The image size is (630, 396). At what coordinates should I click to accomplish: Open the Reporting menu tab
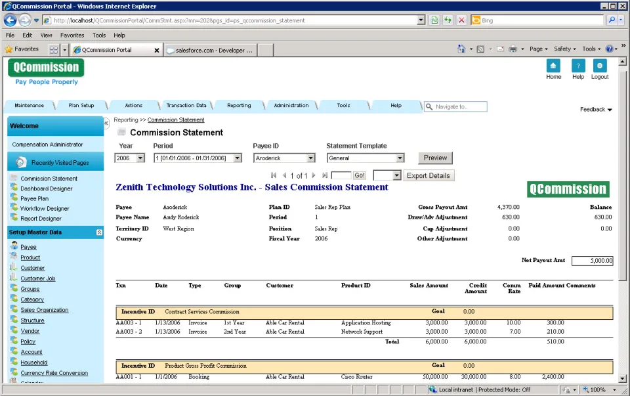click(239, 105)
